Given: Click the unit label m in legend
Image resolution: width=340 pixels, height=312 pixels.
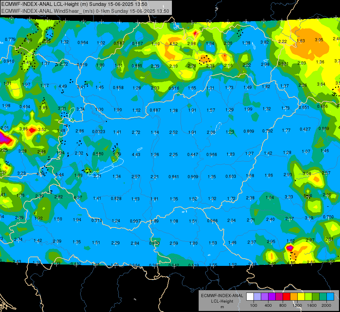Looking at the screenshot, I should (x=222, y=307).
